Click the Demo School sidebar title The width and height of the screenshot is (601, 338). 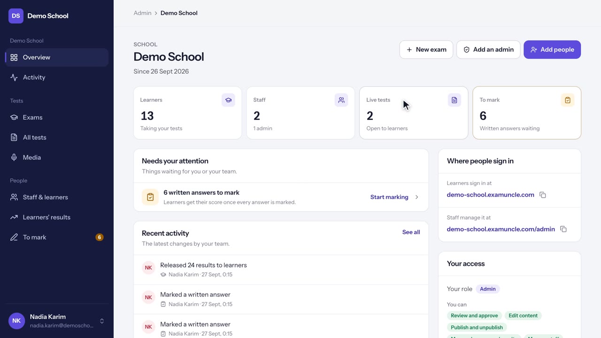pyautogui.click(x=48, y=15)
